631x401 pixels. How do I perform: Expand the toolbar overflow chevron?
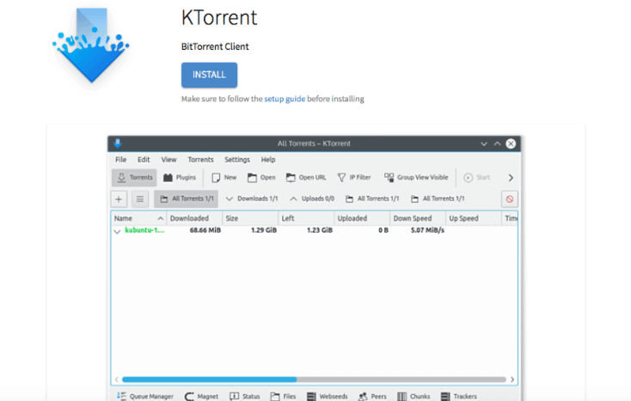(511, 178)
